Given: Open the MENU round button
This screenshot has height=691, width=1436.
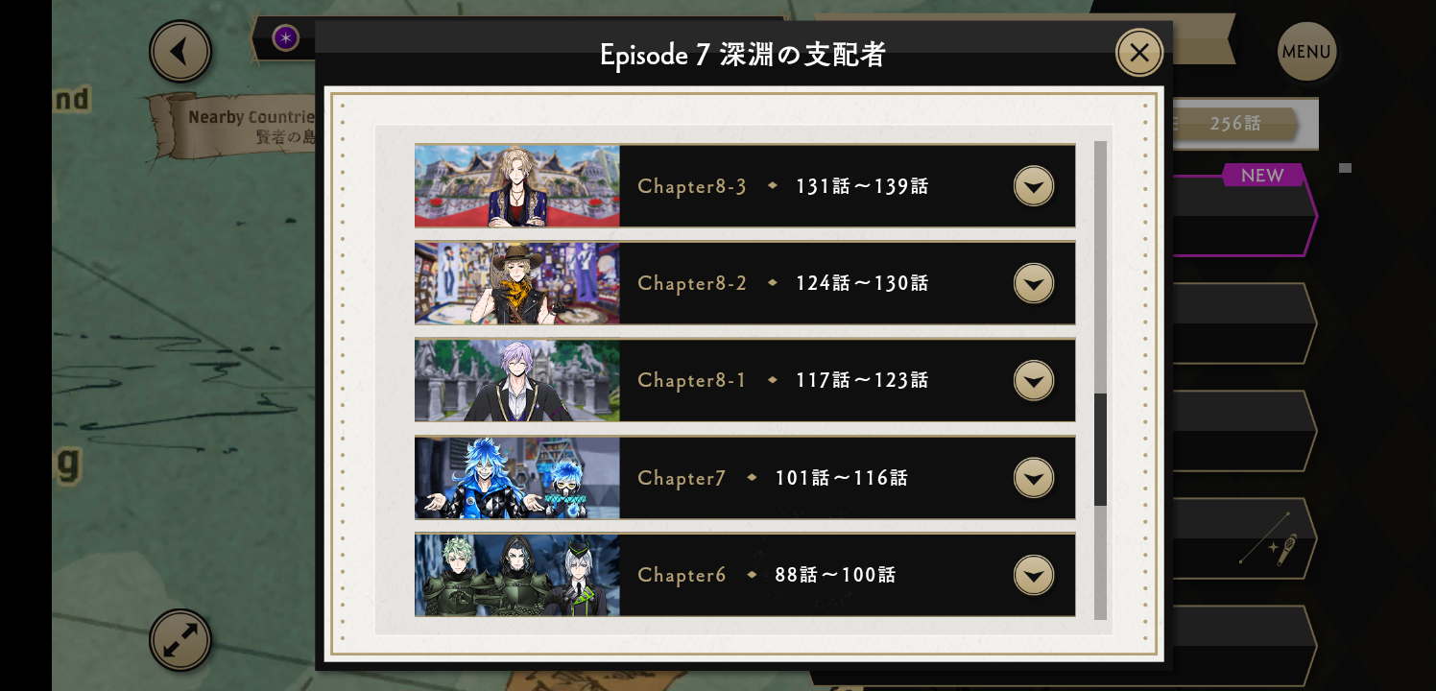Looking at the screenshot, I should click(1306, 52).
